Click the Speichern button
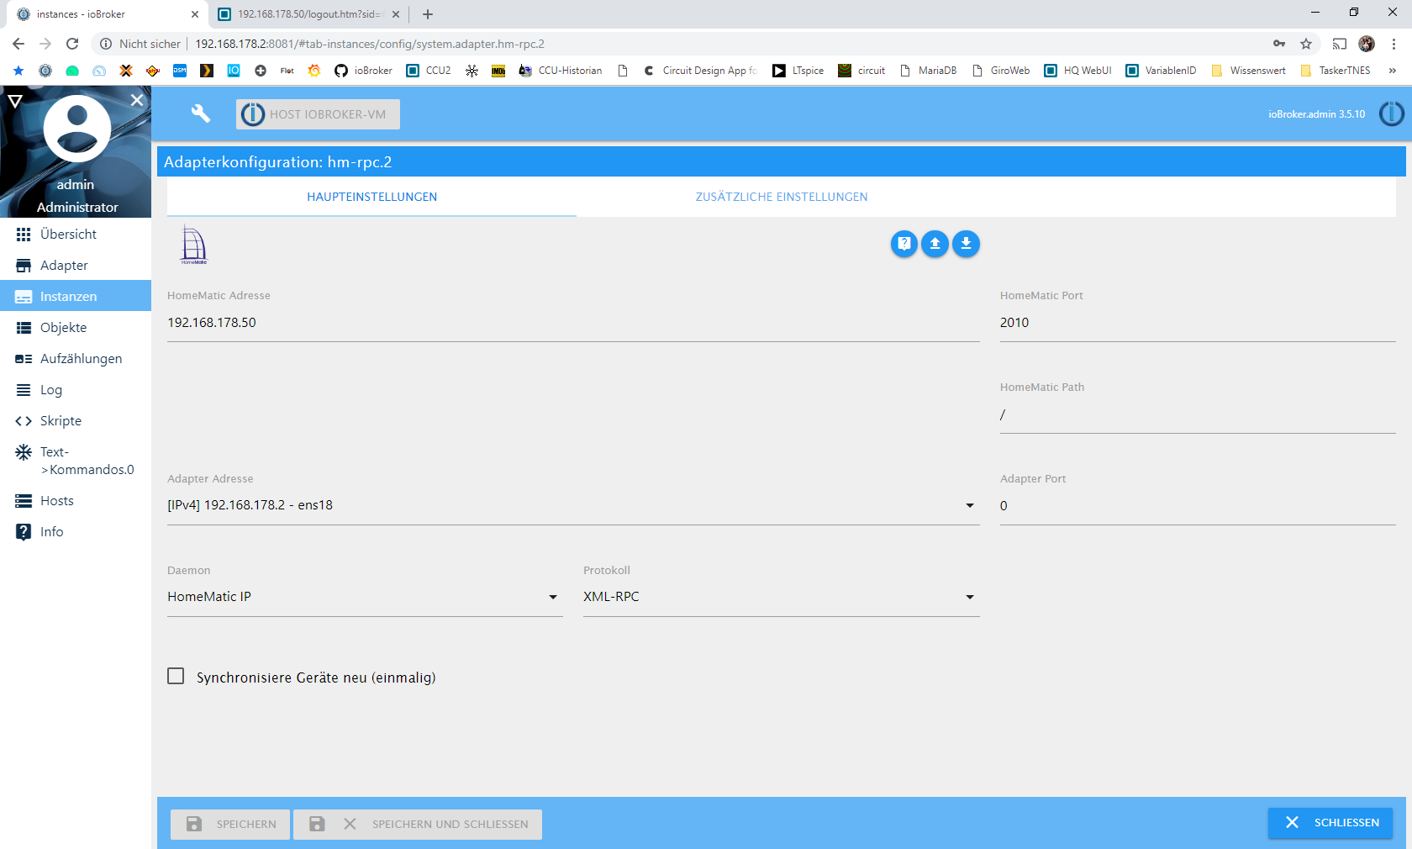Screen dimensions: 1412x849 pyautogui.click(x=230, y=825)
